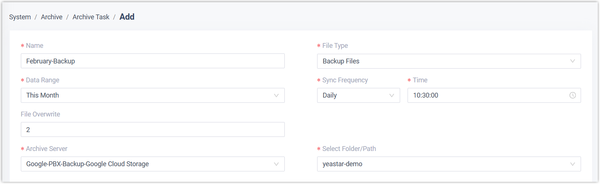Open the folder selector showing yeastar-demo text
The height and width of the screenshot is (184, 600).
click(342, 164)
